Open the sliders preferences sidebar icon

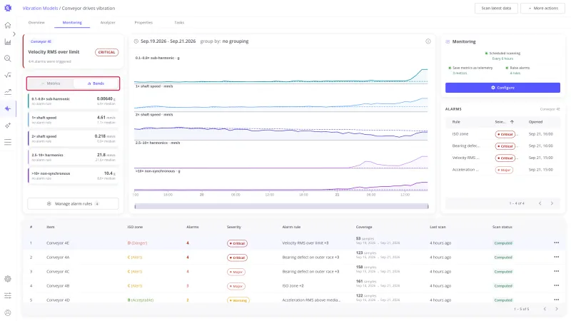point(8,295)
